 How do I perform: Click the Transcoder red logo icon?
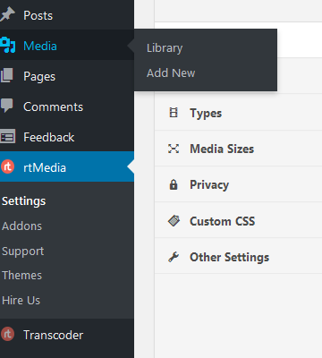7,334
